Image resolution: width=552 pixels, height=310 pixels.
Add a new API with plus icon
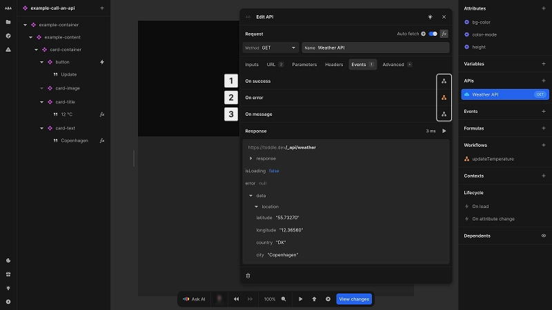544,81
